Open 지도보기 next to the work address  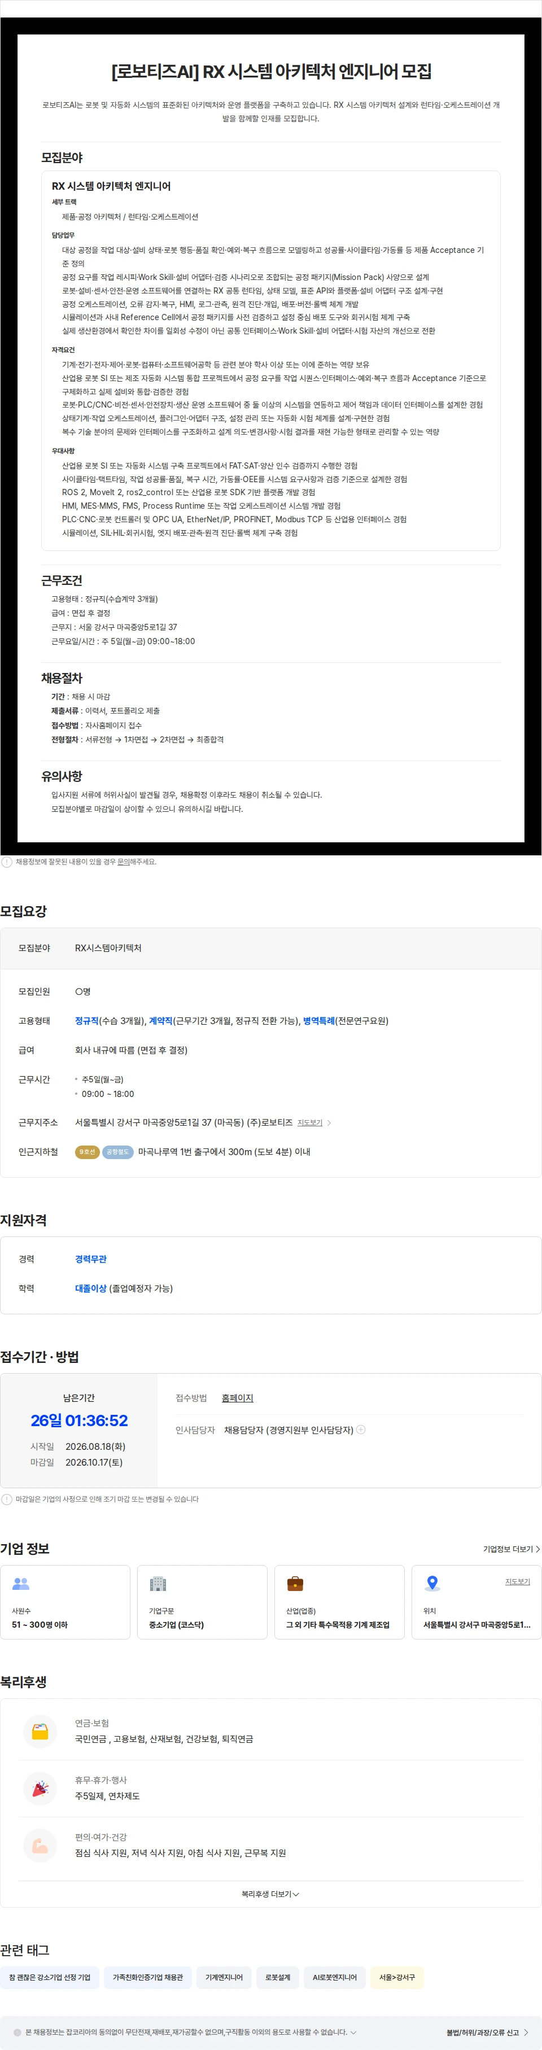coord(309,1123)
